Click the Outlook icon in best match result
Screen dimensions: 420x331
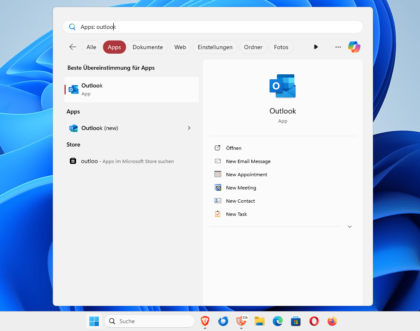[x=74, y=89]
